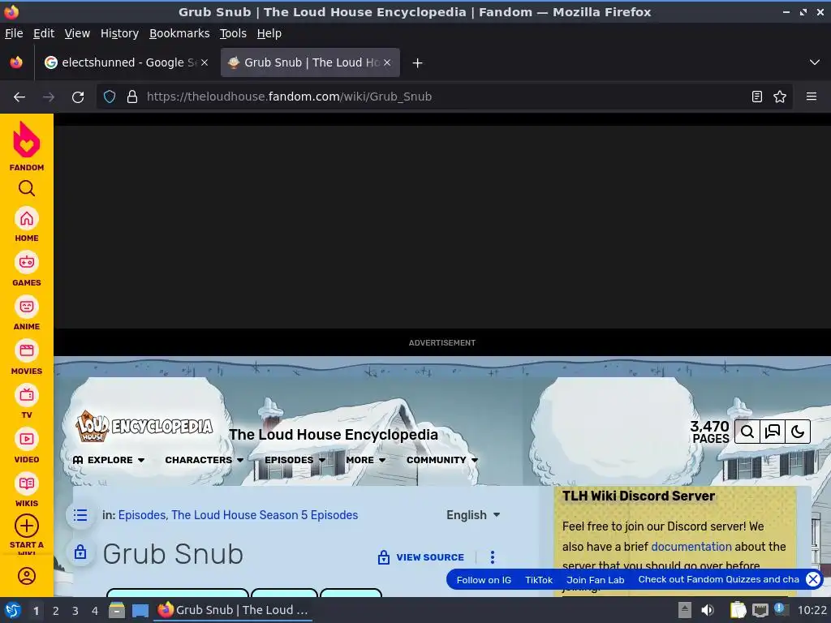Expand the More dropdown
Viewport: 831px width, 623px height.
click(366, 460)
